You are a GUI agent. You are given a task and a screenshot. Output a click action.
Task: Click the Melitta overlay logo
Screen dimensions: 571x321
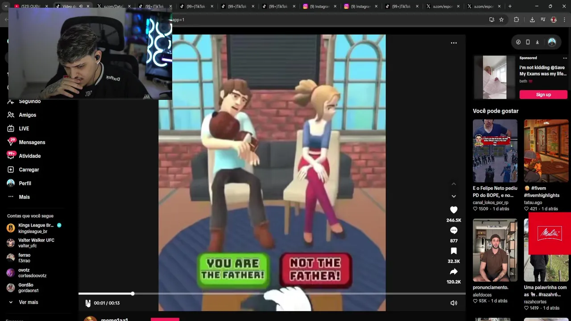550,234
